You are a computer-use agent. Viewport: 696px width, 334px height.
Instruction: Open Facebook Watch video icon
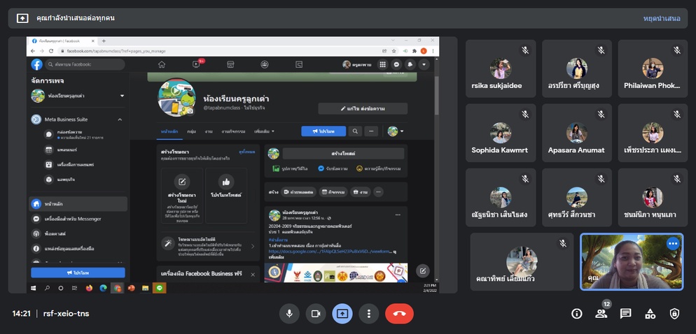click(x=196, y=64)
